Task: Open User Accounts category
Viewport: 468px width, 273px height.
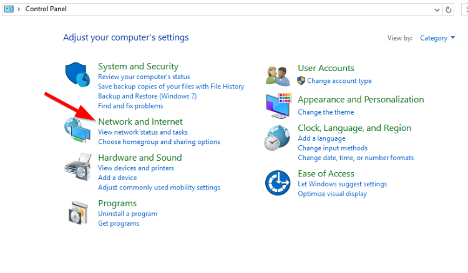Action: tap(326, 68)
